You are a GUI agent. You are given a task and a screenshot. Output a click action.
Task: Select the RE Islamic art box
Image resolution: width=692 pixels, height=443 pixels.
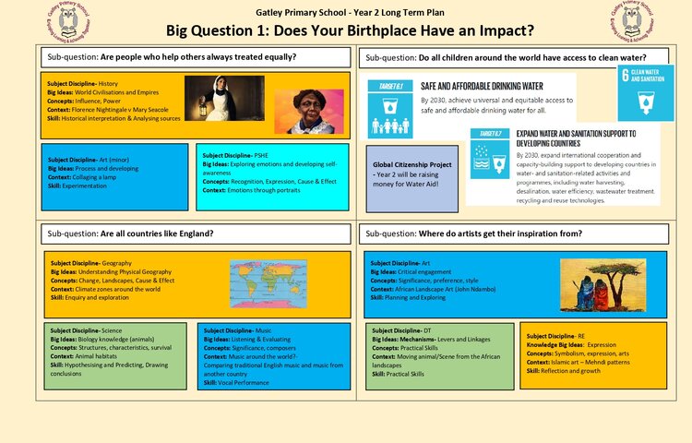click(x=594, y=355)
